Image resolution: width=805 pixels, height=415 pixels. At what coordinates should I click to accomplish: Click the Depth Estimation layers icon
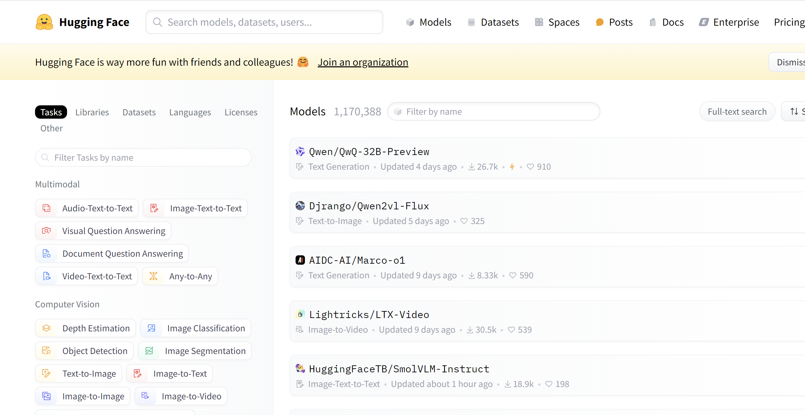[x=46, y=328]
